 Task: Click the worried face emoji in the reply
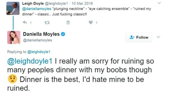coord(13,79)
